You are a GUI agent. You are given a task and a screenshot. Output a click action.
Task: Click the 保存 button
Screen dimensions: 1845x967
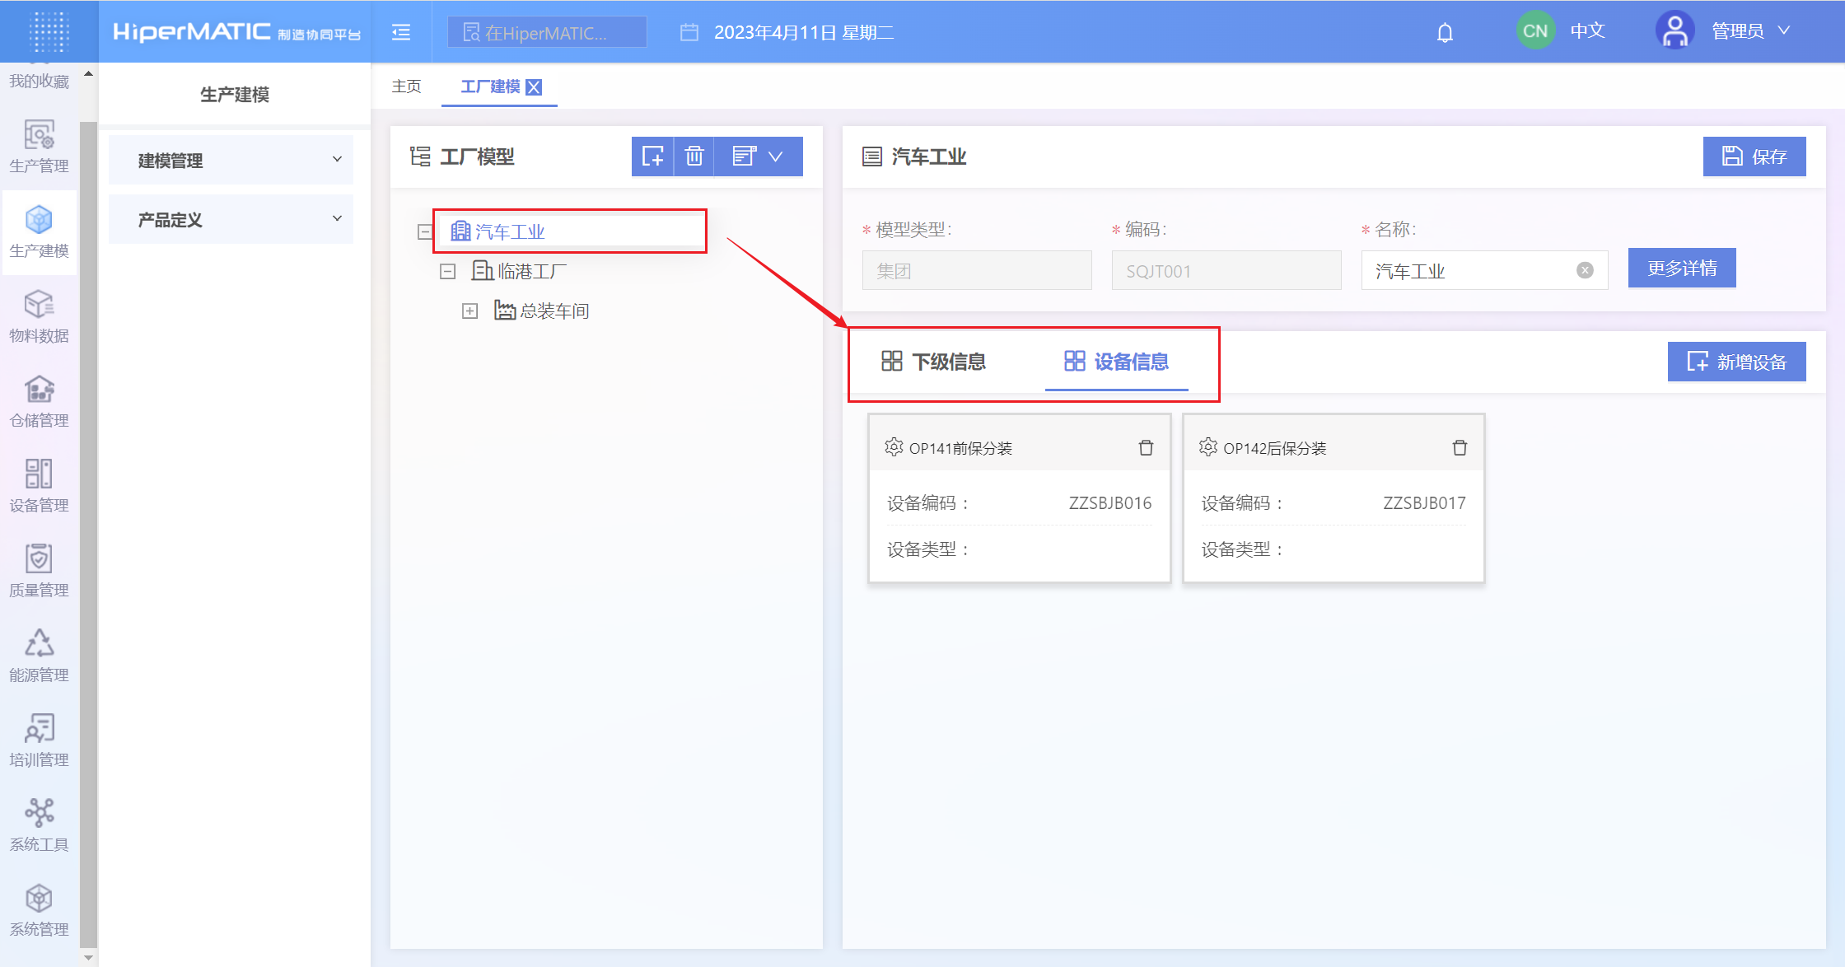pyautogui.click(x=1754, y=156)
